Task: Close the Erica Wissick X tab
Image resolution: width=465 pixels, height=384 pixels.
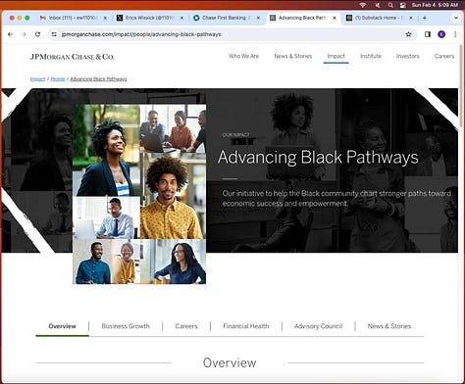Action: pos(181,18)
